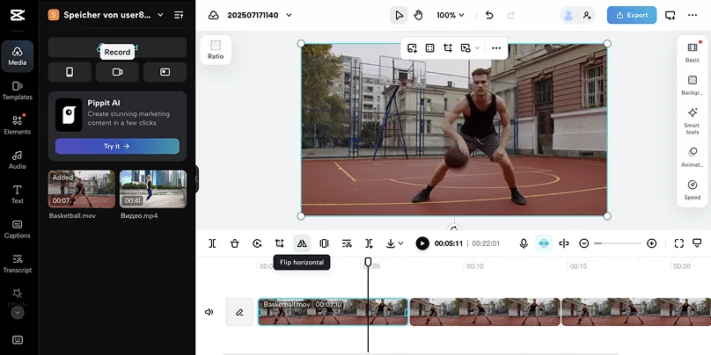
Task: Open the Captions panel
Action: point(18,229)
